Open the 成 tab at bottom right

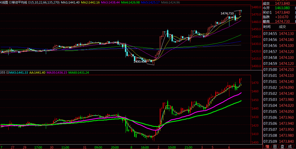coord(290,146)
